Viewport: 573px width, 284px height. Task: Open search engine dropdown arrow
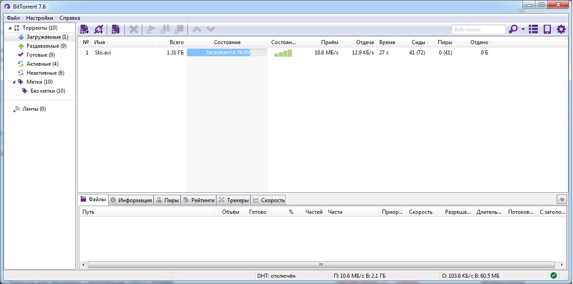[523, 30]
